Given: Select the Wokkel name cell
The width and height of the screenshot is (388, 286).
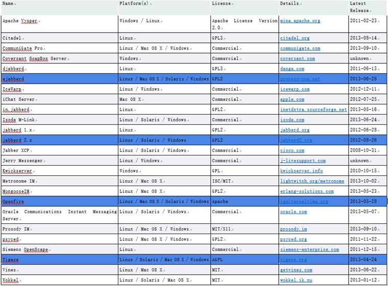Looking at the screenshot, I should click(x=60, y=280).
